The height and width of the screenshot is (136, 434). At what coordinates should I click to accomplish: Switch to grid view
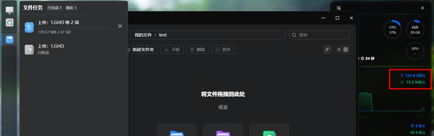point(346,49)
